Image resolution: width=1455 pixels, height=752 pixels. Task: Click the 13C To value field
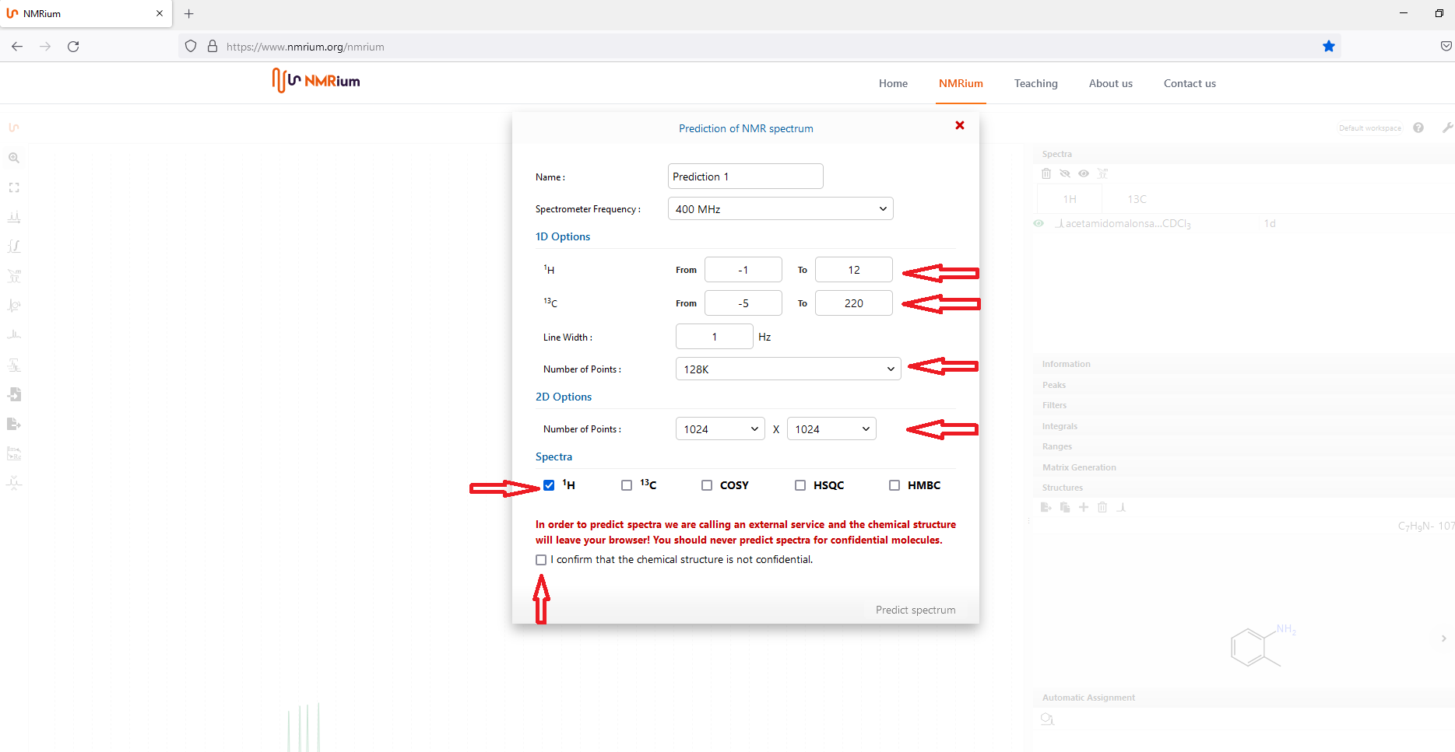(853, 303)
